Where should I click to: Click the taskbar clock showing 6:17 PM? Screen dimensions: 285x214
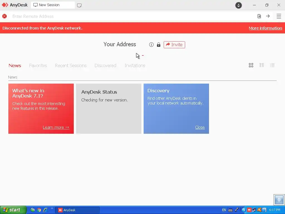click(274, 210)
